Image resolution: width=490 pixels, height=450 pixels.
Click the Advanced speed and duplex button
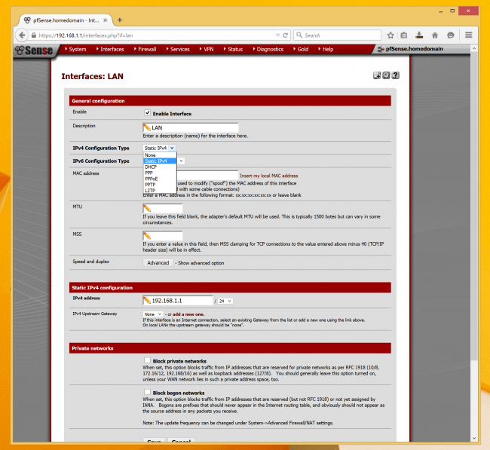158,263
